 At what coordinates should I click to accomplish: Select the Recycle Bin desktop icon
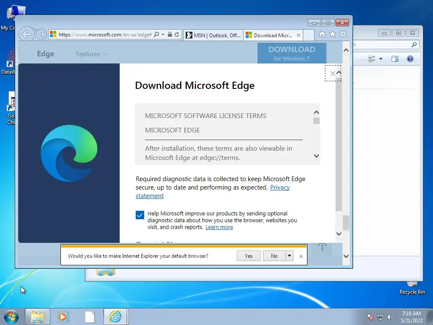click(x=412, y=288)
